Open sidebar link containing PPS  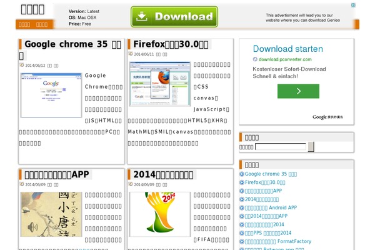tap(268, 233)
